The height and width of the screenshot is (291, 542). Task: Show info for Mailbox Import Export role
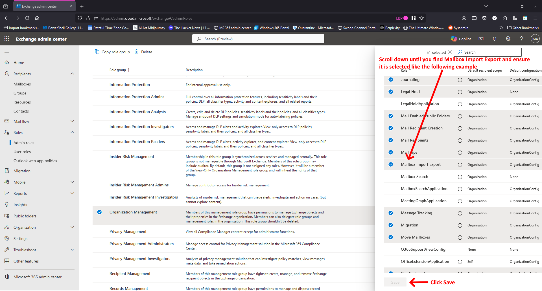(460, 165)
